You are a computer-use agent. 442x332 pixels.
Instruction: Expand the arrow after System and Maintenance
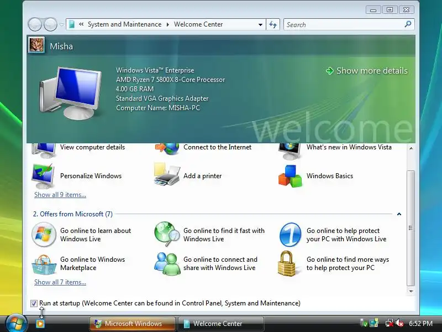[x=168, y=24]
